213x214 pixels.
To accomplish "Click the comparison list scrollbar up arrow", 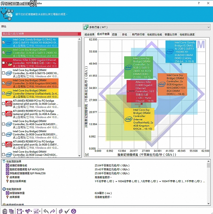I will click(x=80, y=39).
